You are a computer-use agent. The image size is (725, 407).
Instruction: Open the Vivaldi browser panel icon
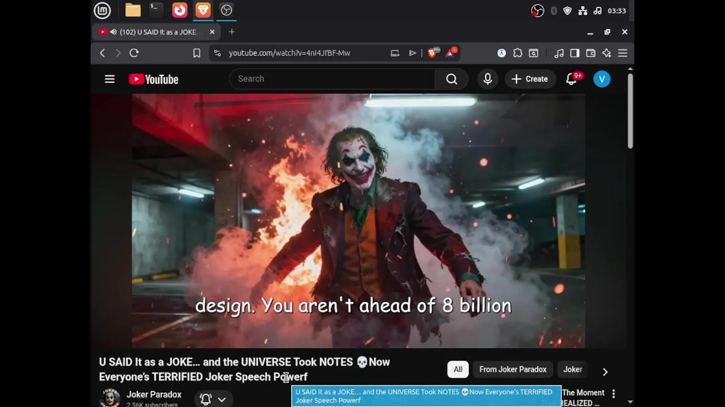180,10
